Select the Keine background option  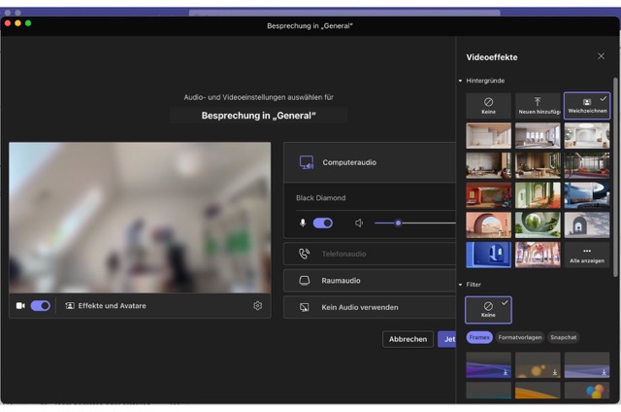(488, 106)
